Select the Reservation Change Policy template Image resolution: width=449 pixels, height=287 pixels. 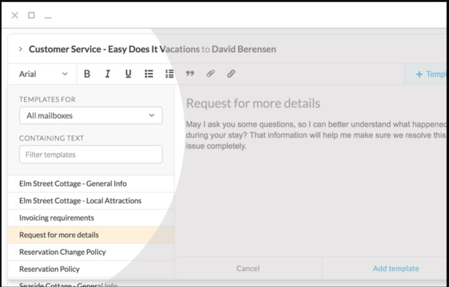(91, 252)
